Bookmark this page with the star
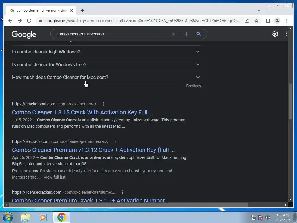The width and height of the screenshot is (297, 223). [256, 21]
